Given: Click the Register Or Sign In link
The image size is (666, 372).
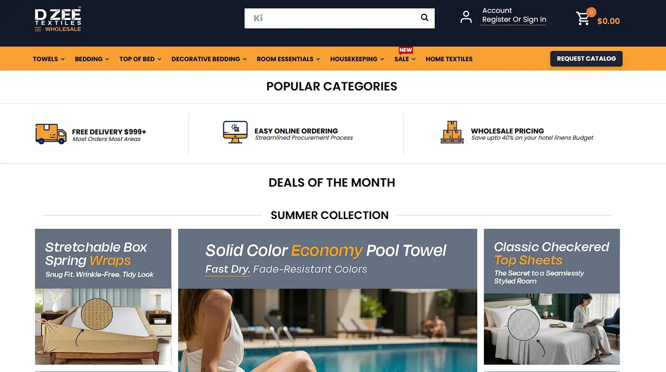Looking at the screenshot, I should [x=514, y=20].
